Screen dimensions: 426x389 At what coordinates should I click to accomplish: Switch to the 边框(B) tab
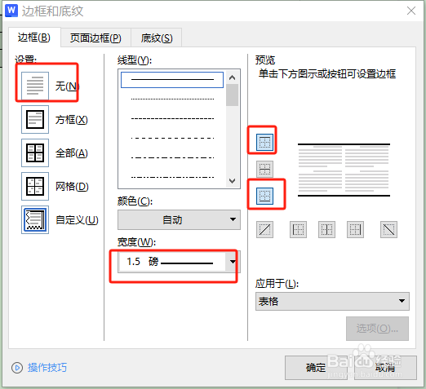point(34,38)
